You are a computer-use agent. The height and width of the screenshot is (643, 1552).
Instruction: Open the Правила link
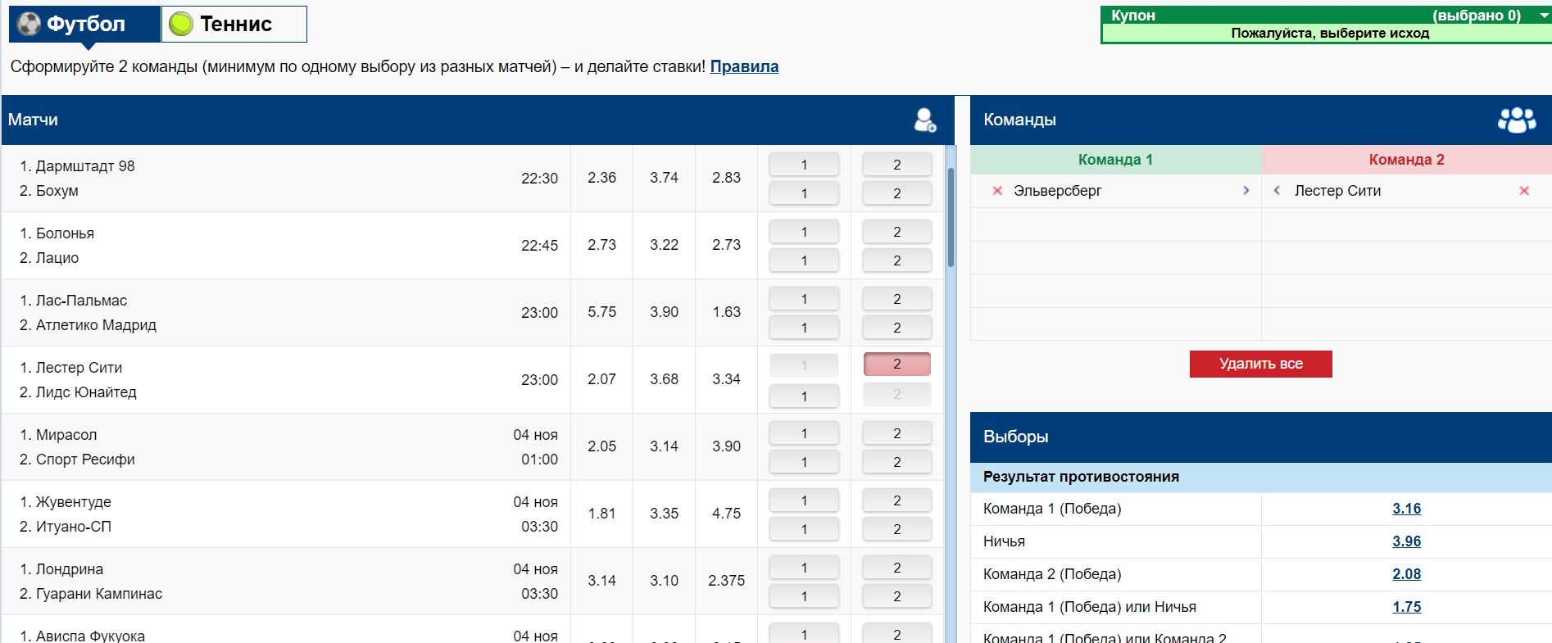point(744,66)
